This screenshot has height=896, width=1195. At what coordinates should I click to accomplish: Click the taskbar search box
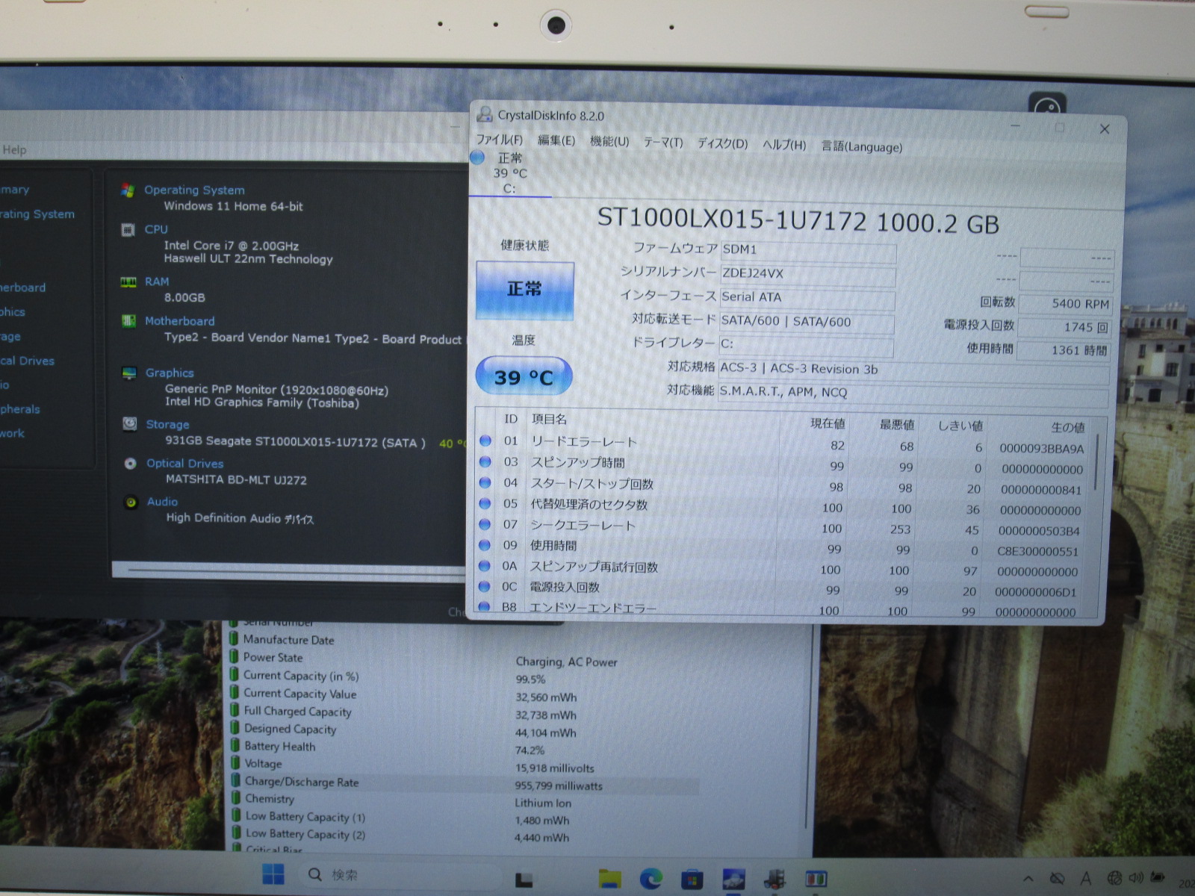(x=396, y=875)
